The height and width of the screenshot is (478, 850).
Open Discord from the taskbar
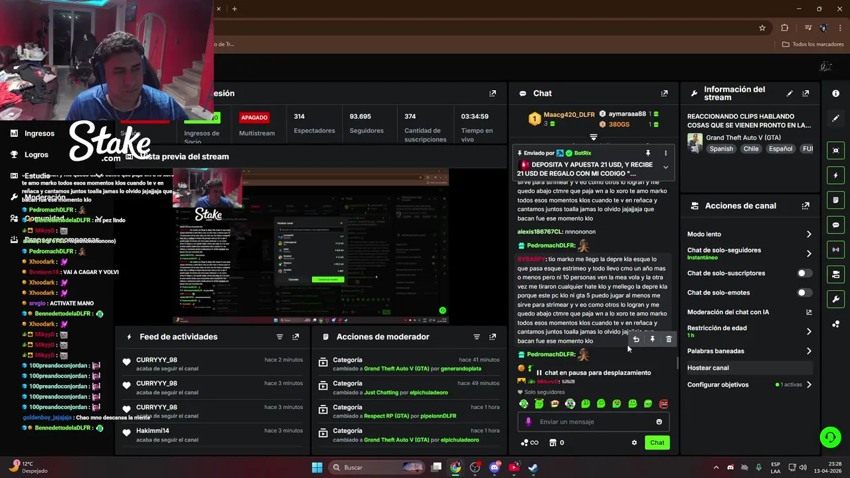pos(494,467)
